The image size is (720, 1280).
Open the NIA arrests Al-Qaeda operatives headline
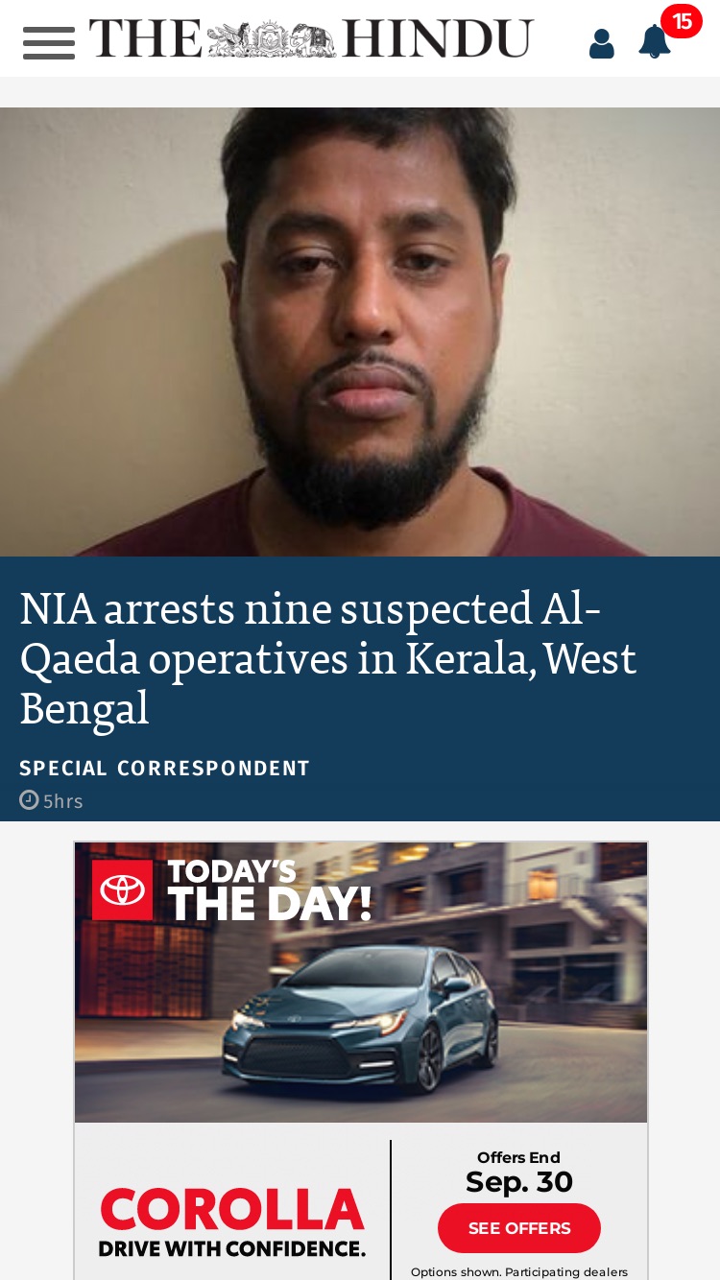328,658
